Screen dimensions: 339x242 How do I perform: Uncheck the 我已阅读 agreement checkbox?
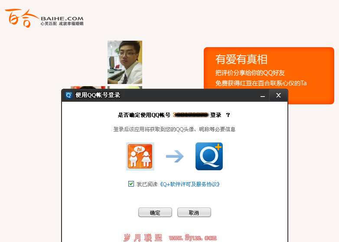[131, 184]
